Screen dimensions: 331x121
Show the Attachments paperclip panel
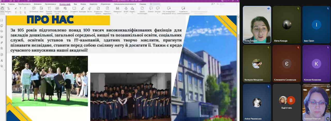point(2,43)
